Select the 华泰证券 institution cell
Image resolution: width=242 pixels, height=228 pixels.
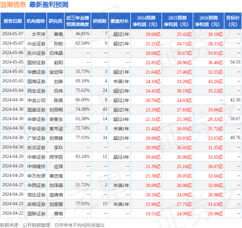(x=36, y=119)
